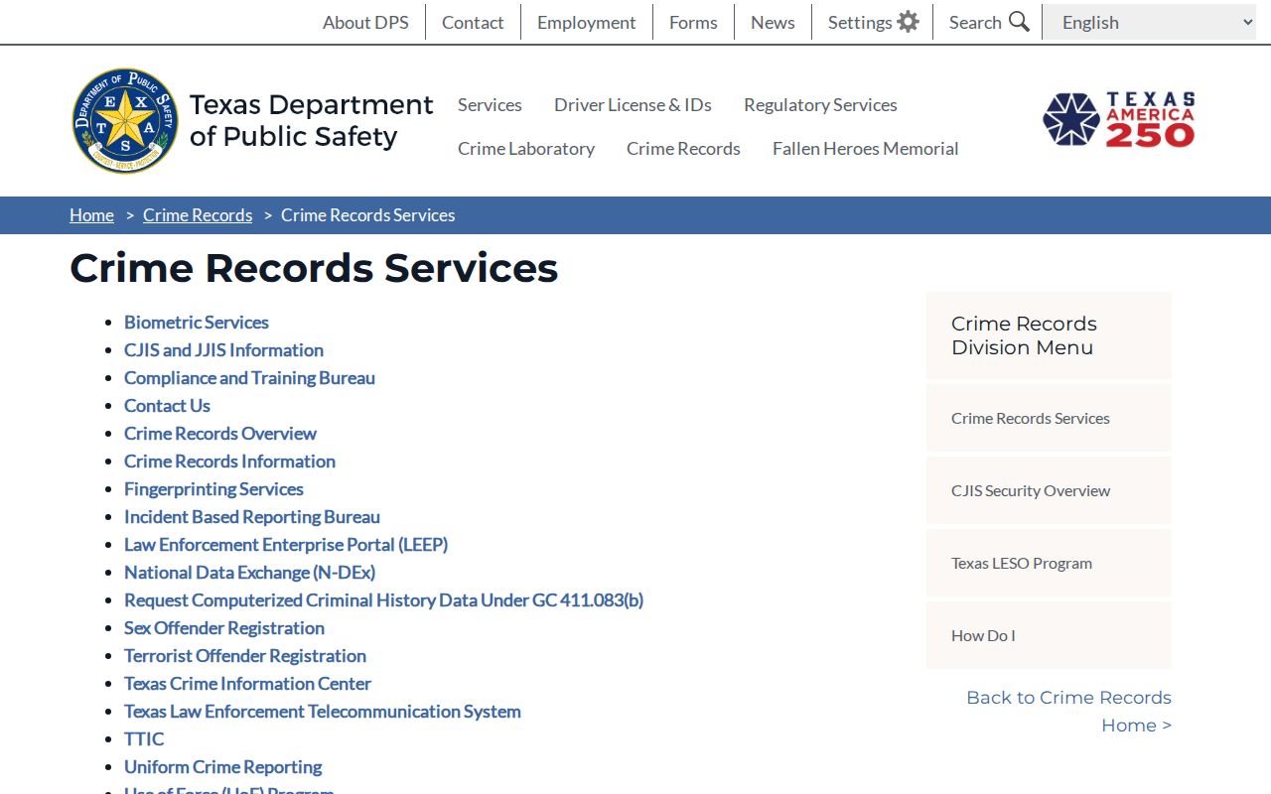Click the Search magnifying glass icon

coord(1019,22)
